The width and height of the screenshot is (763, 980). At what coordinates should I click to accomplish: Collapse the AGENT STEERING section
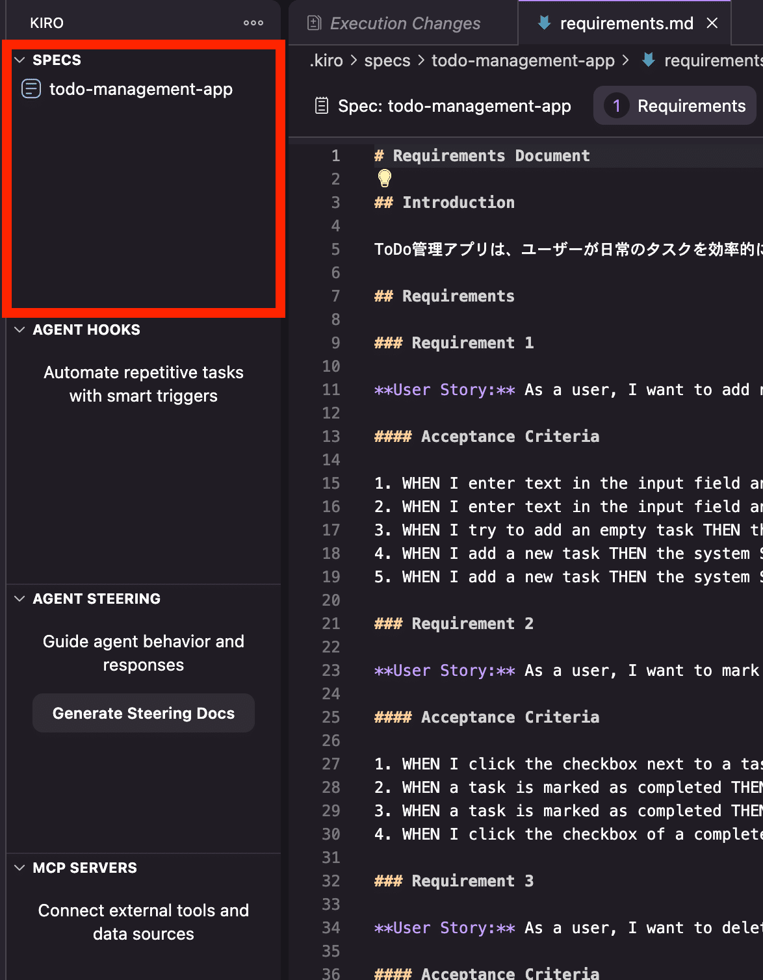[x=20, y=599]
